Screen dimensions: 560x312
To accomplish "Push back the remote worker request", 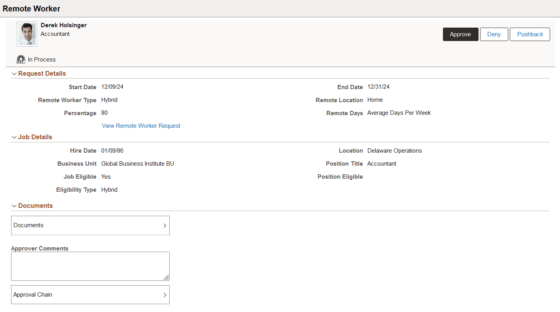I will [x=530, y=34].
